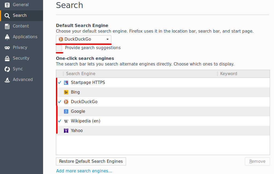
Task: Enable Provide search suggestions checkbox
Action: (x=59, y=48)
